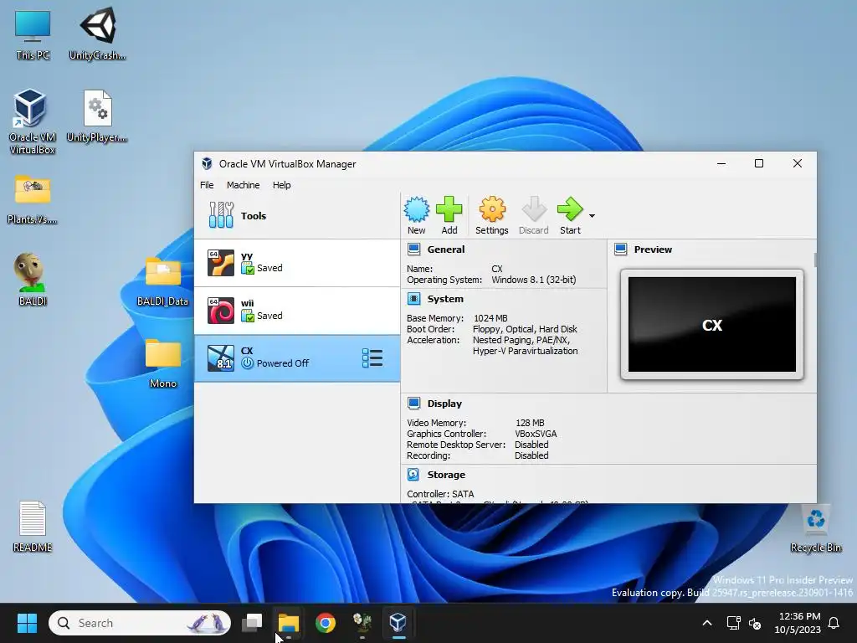Click the '128 MB' video memory value
Image resolution: width=857 pixels, height=643 pixels.
(x=530, y=423)
